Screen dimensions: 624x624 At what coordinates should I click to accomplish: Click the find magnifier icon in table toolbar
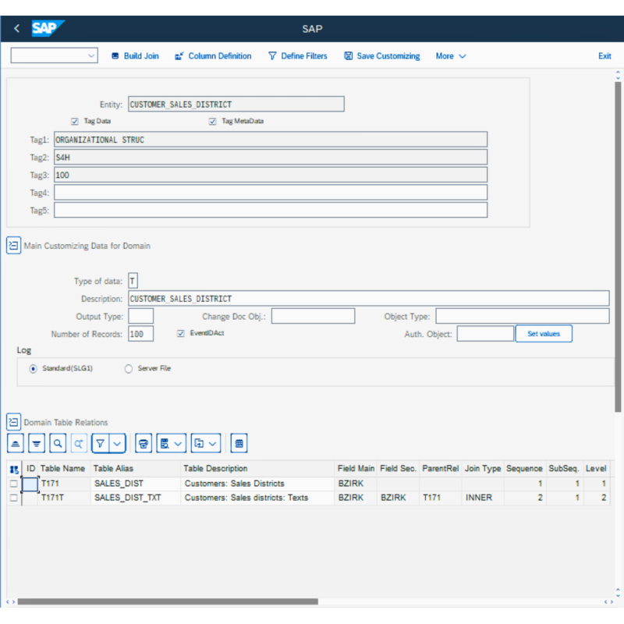(58, 443)
